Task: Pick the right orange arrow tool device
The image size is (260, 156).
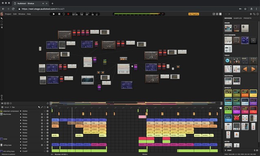Action: click(x=253, y=69)
